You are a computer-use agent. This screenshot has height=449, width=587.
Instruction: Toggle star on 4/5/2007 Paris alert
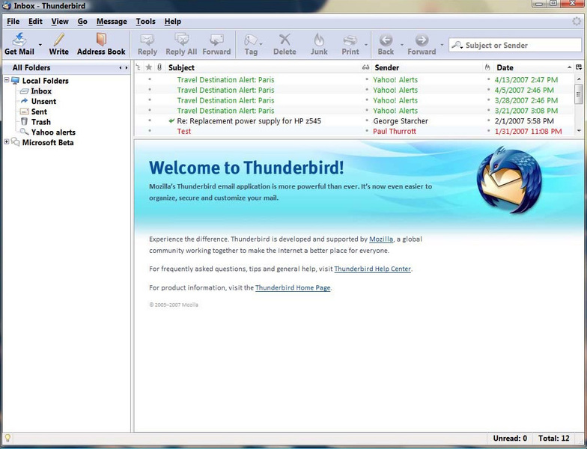click(150, 90)
